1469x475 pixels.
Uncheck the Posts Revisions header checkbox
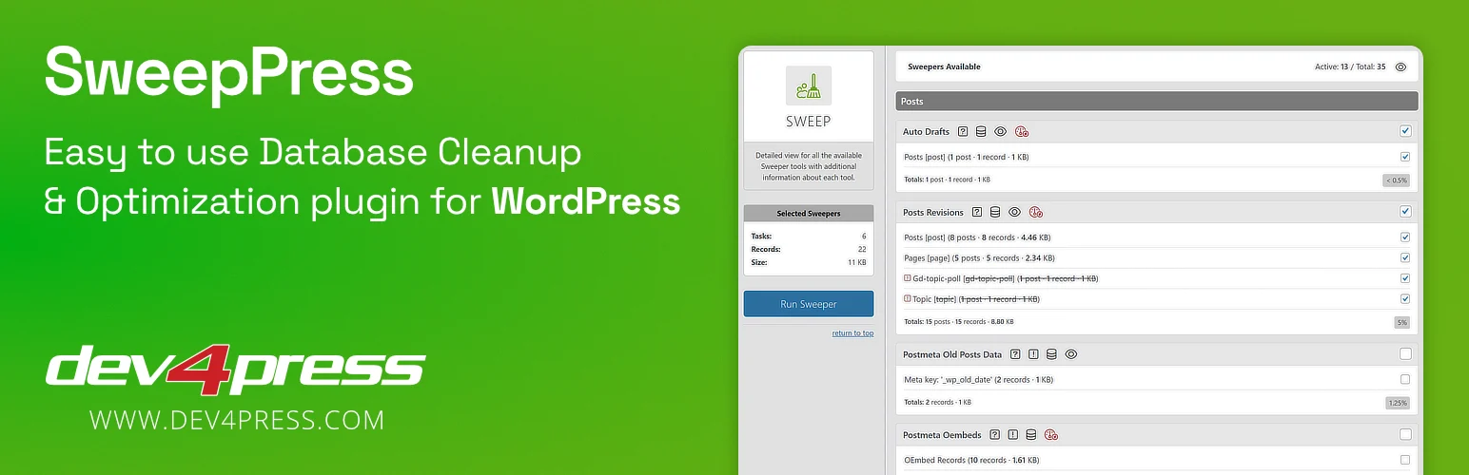[x=1405, y=212]
